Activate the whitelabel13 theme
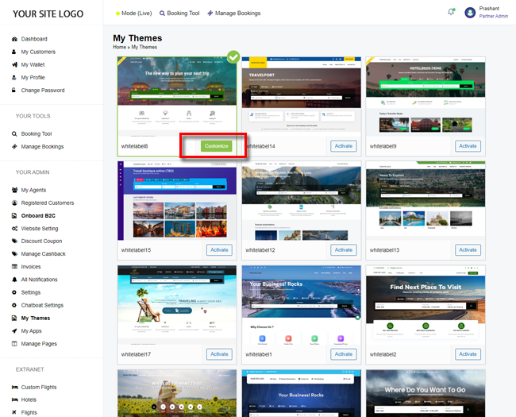Screen dimensions: 516x417 [x=468, y=250]
